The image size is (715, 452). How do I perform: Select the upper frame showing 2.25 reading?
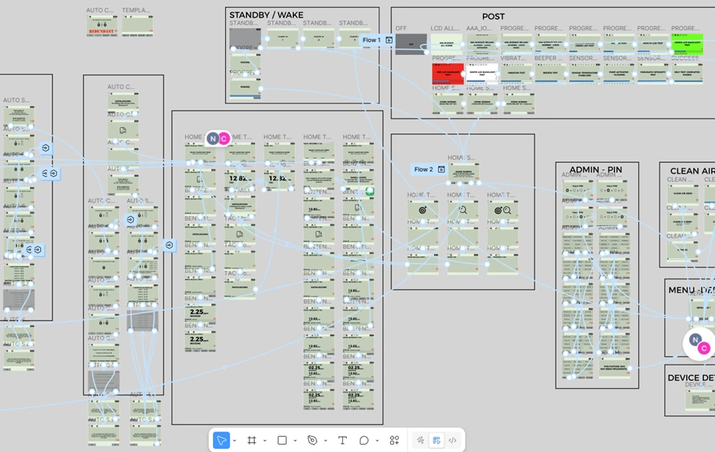click(200, 314)
